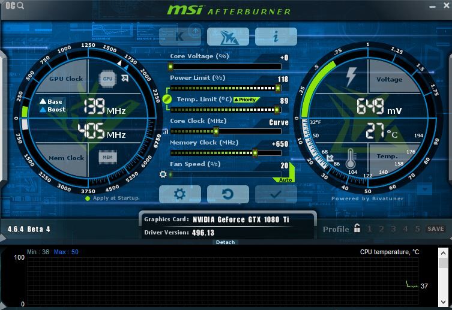Click the Memory Clock value +650

(280, 144)
